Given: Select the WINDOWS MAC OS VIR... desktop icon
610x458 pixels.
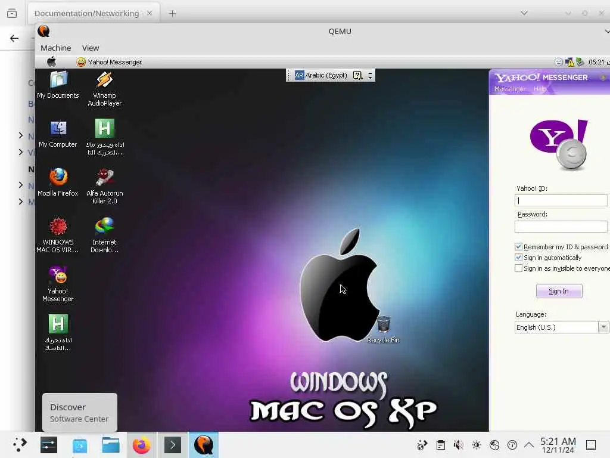Looking at the screenshot, I should tap(58, 235).
